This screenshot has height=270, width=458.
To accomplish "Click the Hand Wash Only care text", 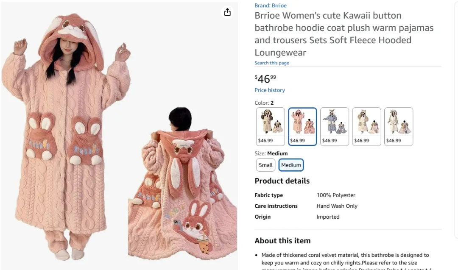I will tap(337, 206).
